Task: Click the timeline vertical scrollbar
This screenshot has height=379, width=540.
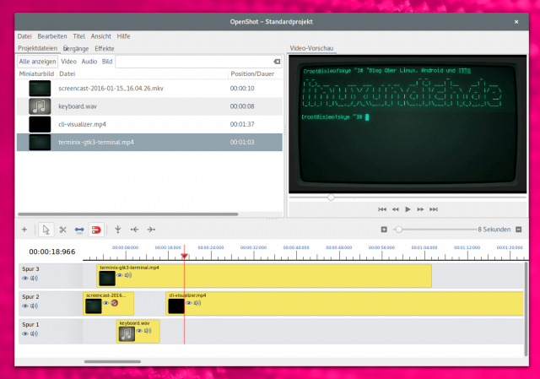Action: (526, 309)
